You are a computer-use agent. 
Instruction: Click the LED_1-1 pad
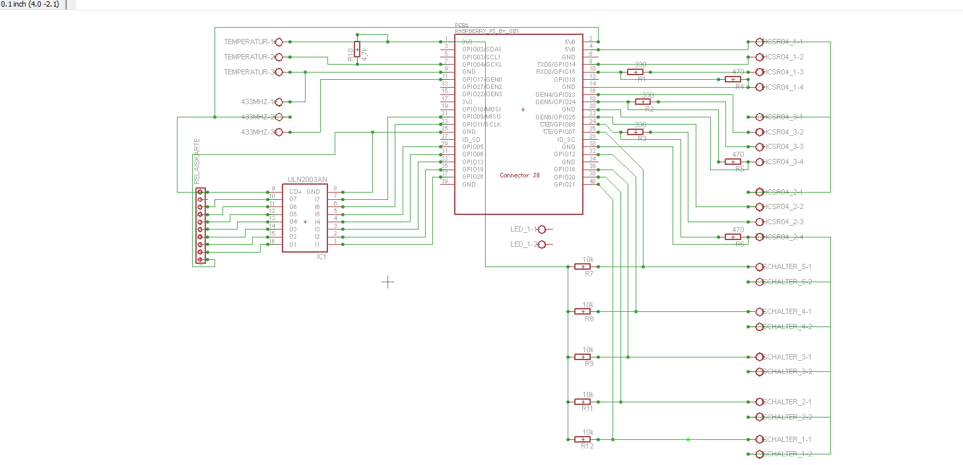pos(543,230)
